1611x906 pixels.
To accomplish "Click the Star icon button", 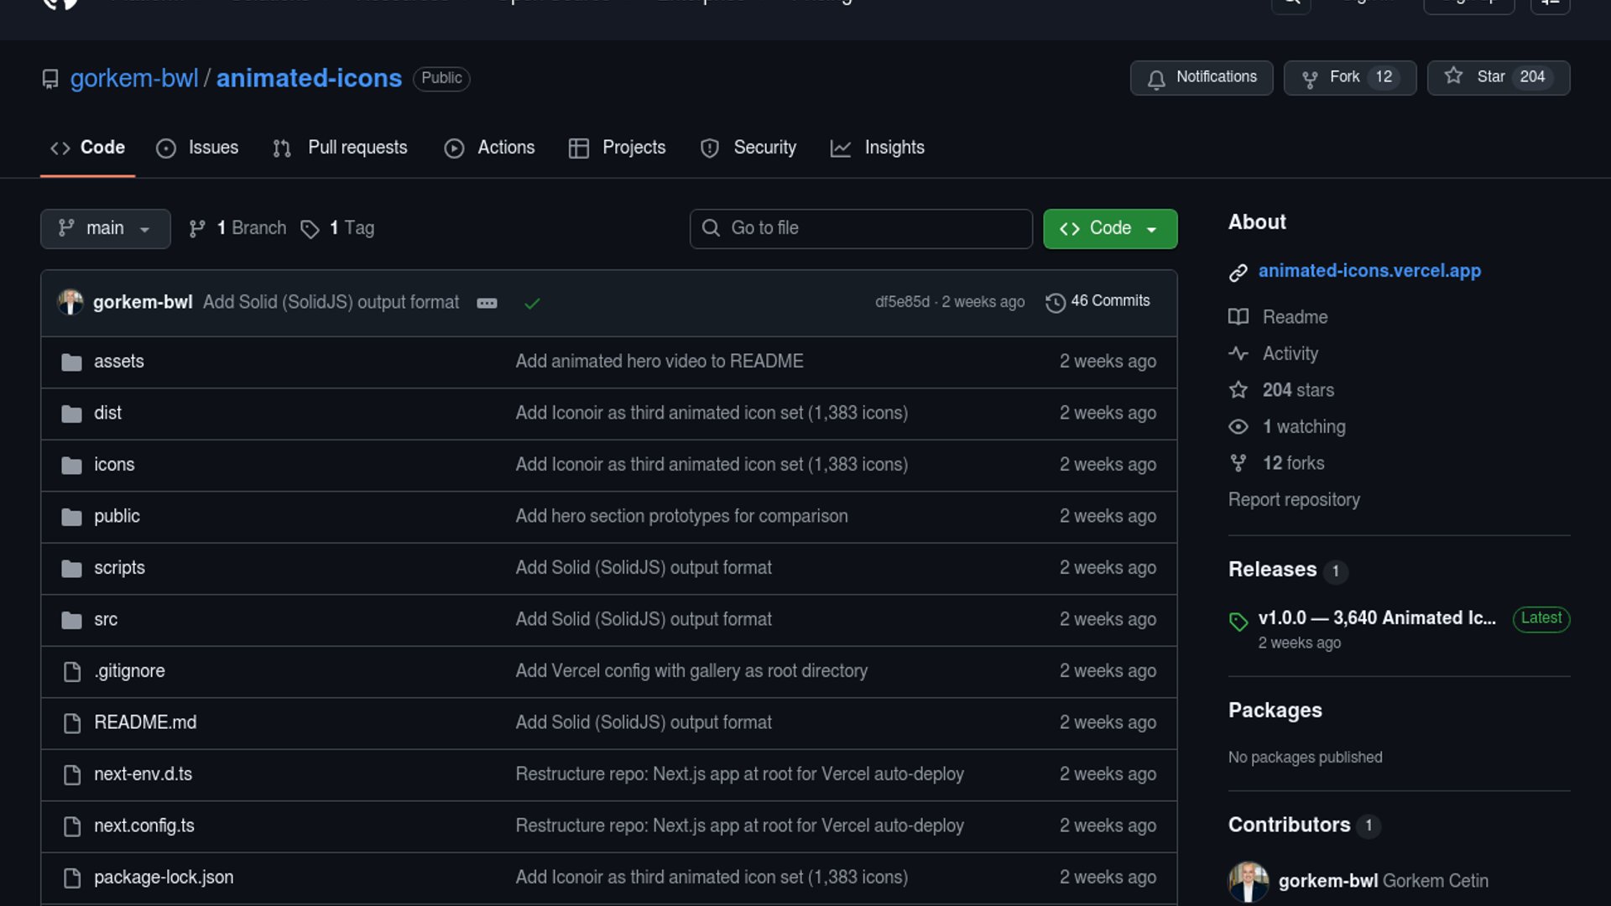I will tap(1453, 76).
